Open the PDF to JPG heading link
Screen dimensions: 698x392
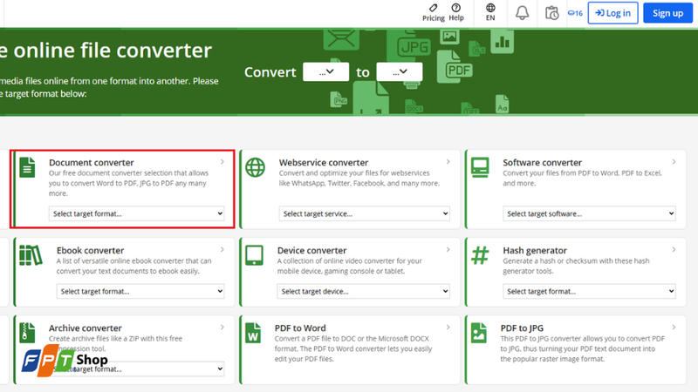[522, 328]
